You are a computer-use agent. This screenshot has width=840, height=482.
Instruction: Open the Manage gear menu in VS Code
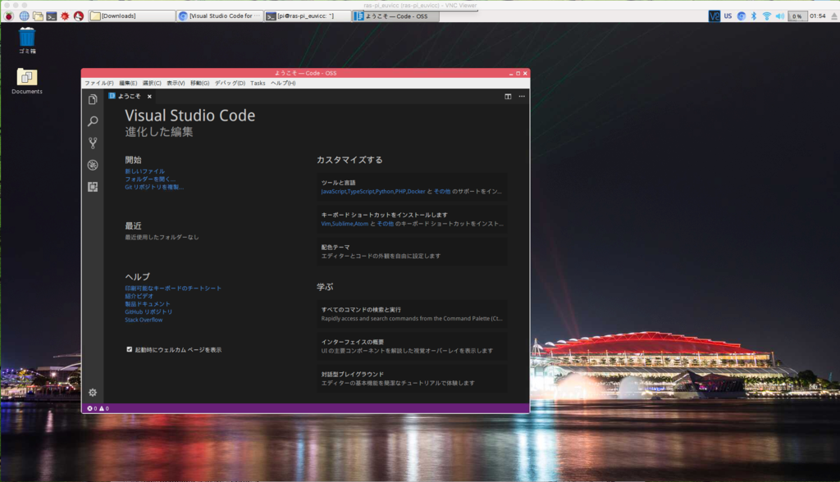(x=93, y=393)
